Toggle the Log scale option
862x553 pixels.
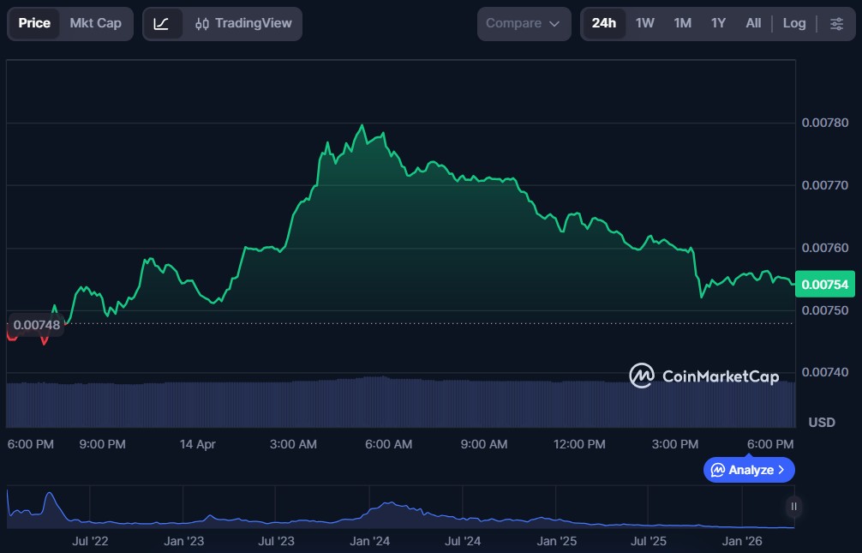(x=793, y=23)
